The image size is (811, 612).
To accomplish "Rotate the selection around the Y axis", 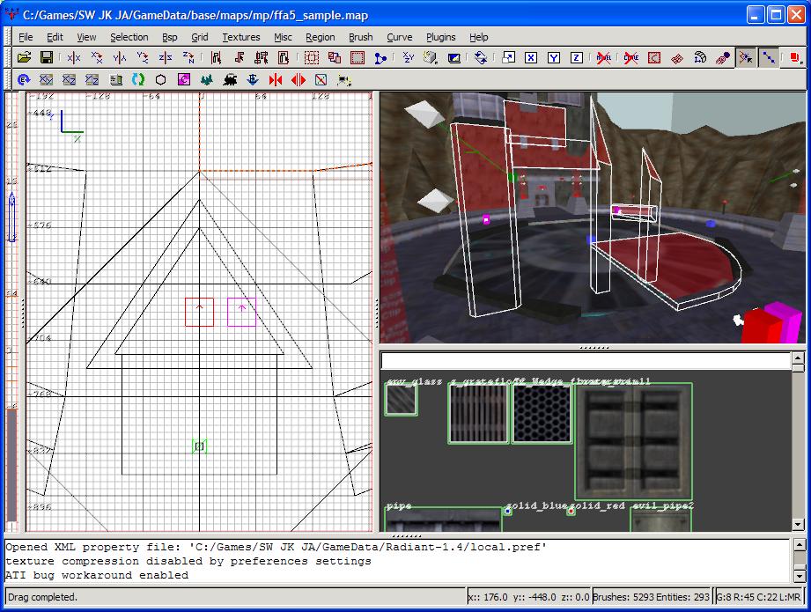I will point(143,57).
